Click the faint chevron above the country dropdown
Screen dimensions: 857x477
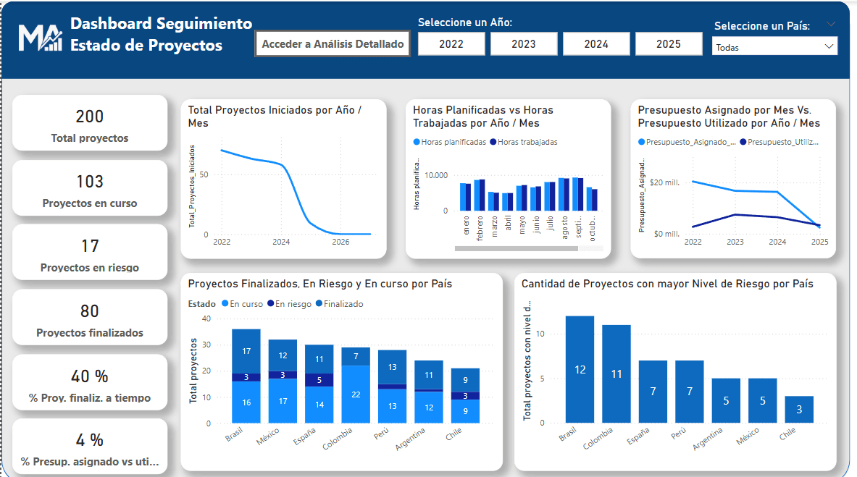[x=831, y=24]
